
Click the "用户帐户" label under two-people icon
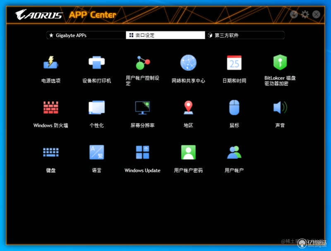pos(234,170)
